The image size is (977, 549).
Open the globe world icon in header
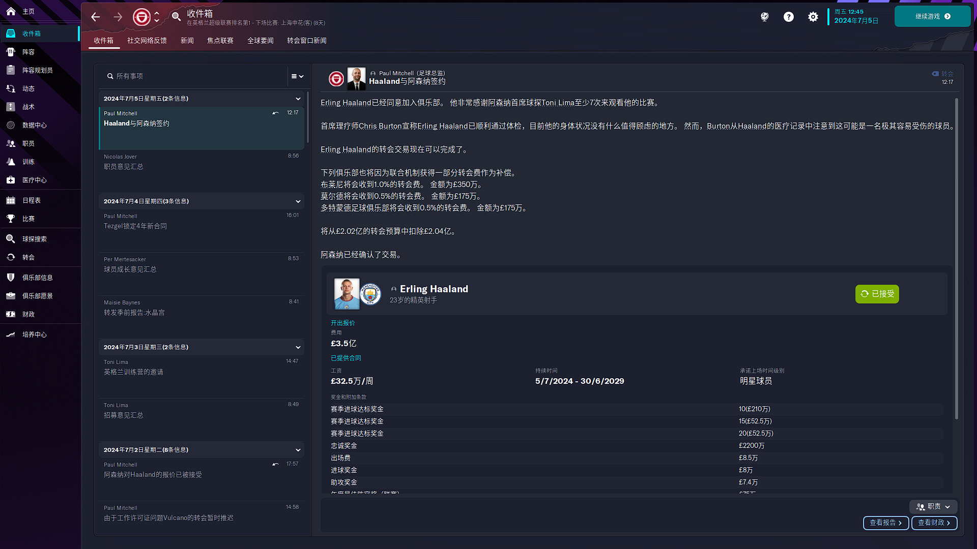point(764,17)
